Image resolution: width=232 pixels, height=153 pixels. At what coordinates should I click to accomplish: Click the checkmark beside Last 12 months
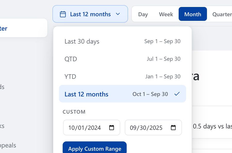coord(177,94)
